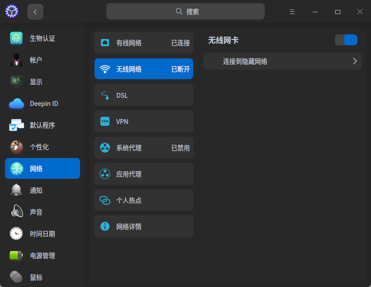Image resolution: width=371 pixels, height=287 pixels.
Task: Click the Deepin ID cloud icon
Action: coord(16,103)
